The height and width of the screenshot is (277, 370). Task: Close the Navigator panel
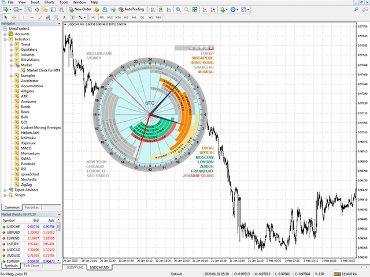[x=59, y=24]
